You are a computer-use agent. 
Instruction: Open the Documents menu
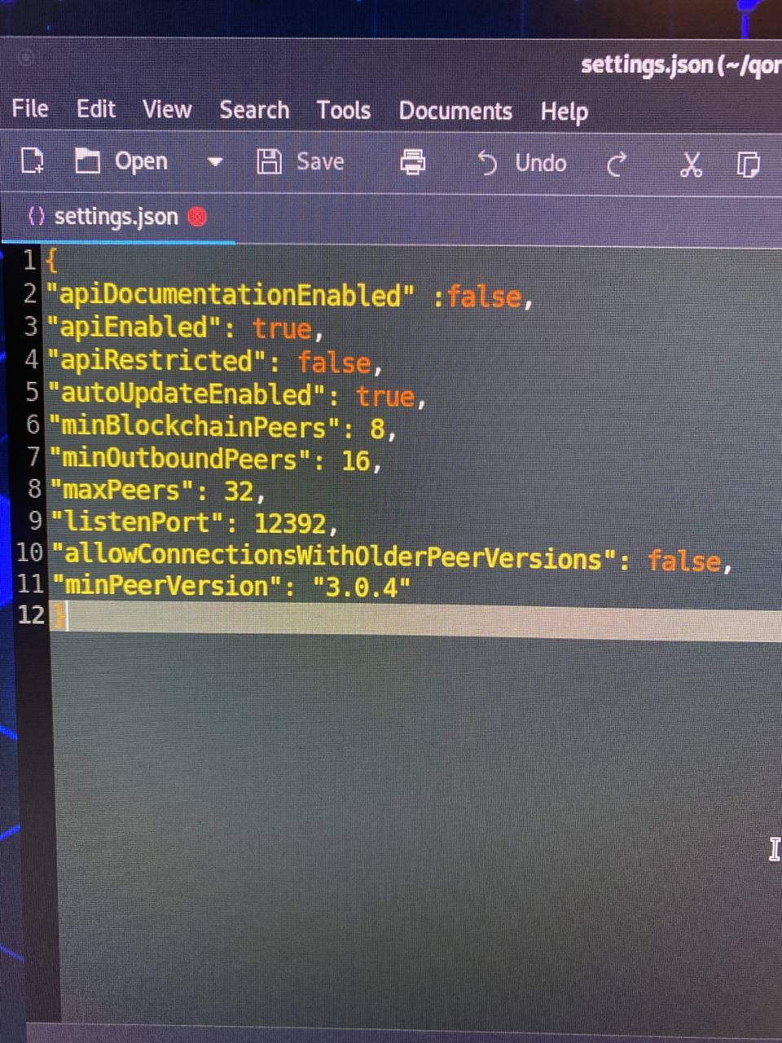(x=455, y=111)
